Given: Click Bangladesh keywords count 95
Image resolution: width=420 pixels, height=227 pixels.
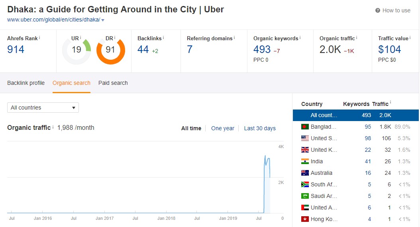Looking at the screenshot, I should coord(368,127).
